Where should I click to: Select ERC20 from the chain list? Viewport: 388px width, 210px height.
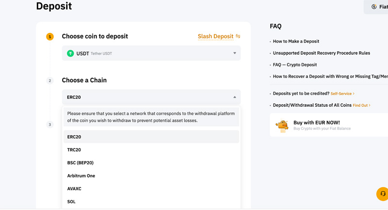click(151, 137)
